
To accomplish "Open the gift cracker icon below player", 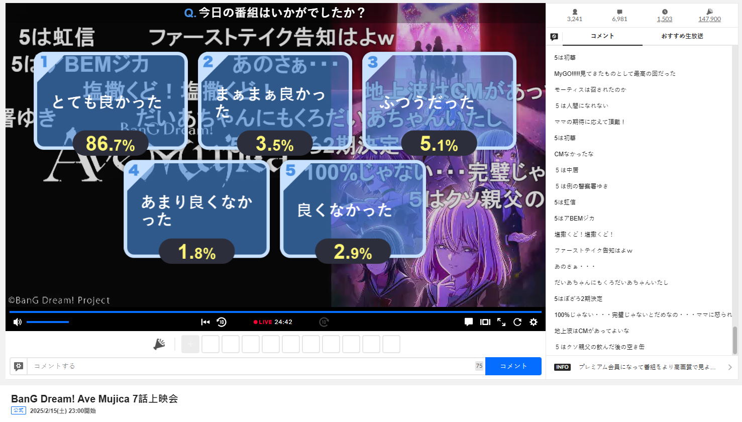I will coord(159,344).
